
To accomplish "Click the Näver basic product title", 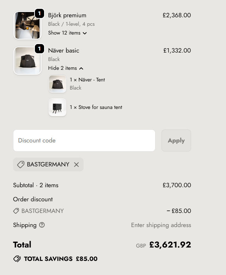I will point(63,50).
